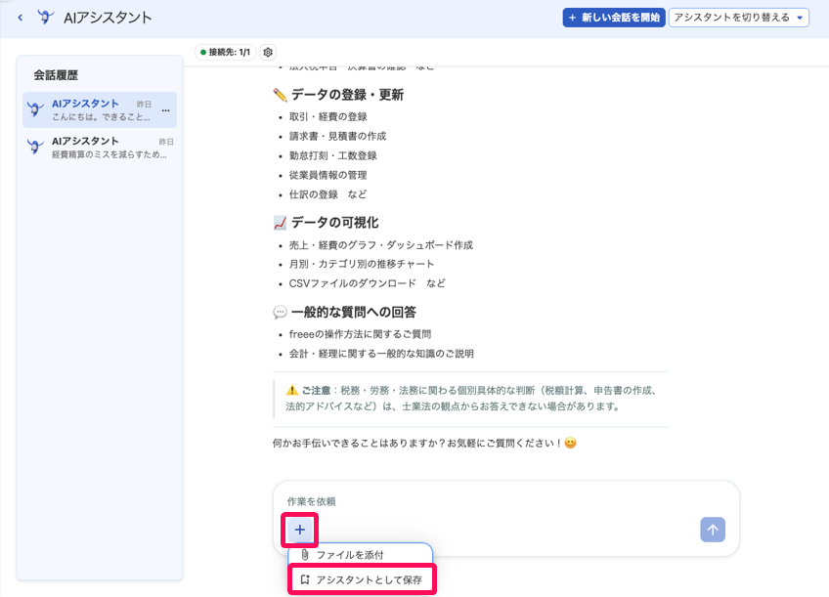Start a new conversation with 新しい会話を開始
Screen dimensions: 829x597
click(614, 18)
